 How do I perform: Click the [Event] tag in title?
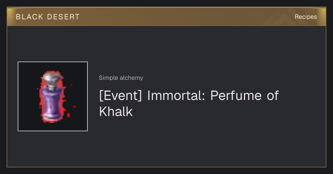121,96
